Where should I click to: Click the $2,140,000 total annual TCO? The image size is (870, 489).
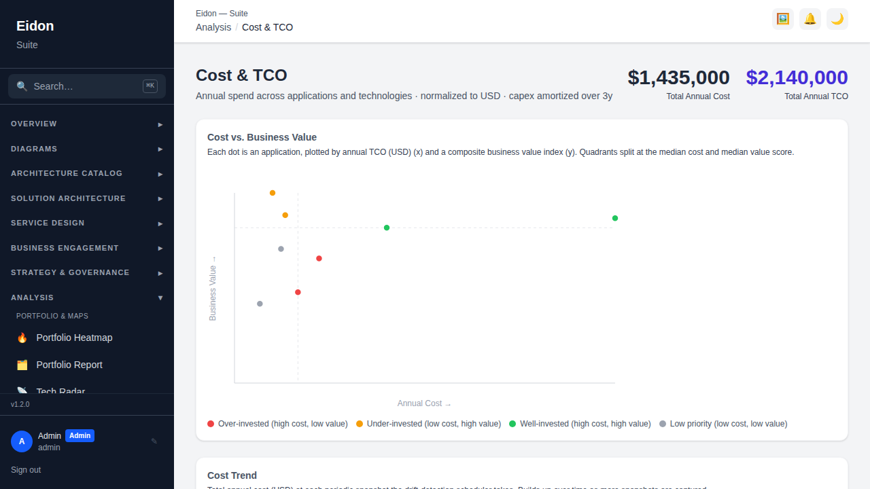[797, 77]
